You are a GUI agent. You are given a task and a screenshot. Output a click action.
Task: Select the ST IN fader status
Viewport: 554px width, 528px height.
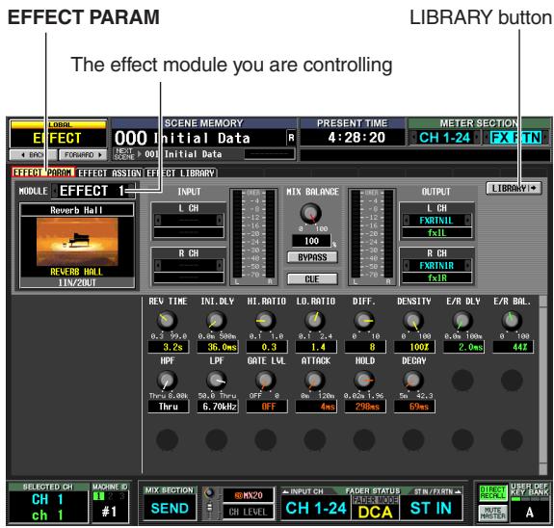431,508
